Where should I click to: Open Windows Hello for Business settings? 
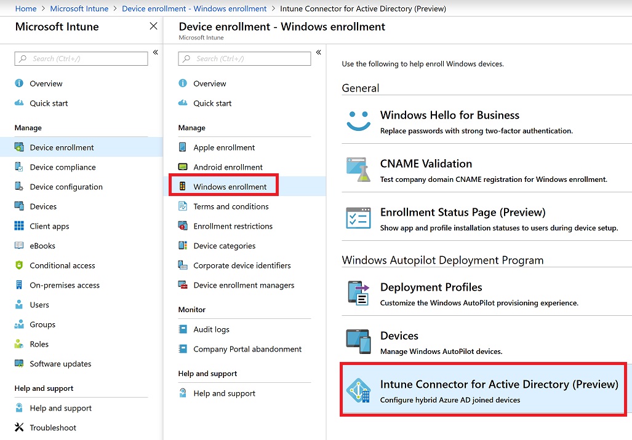pos(487,121)
